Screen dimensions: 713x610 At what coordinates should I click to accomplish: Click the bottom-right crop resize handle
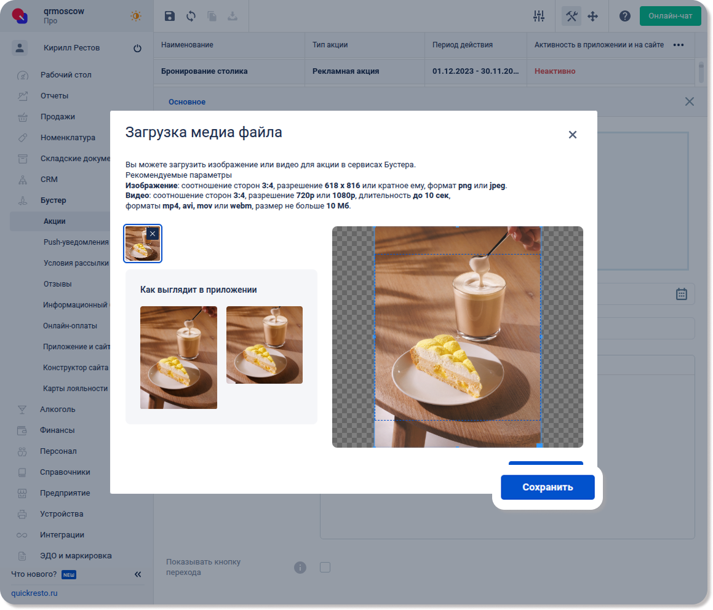[x=540, y=445]
